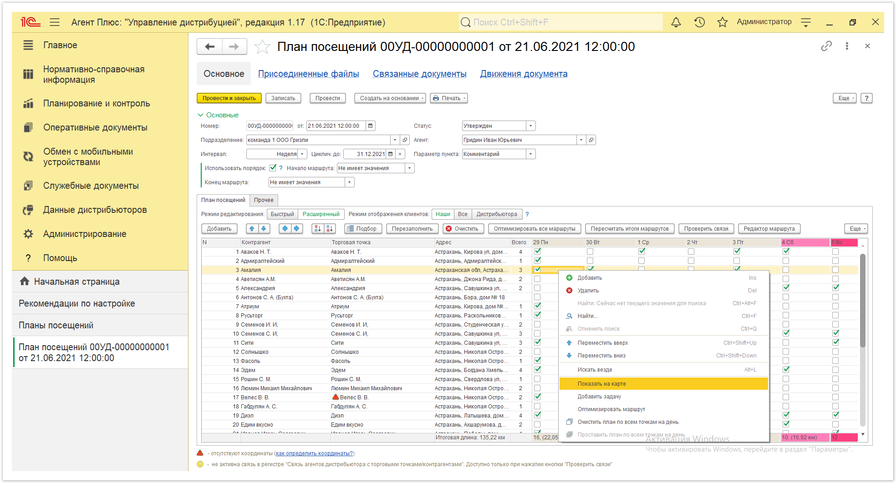Click scrollbar down arrow of table
Screen dimensions: 896x483
(x=862, y=434)
